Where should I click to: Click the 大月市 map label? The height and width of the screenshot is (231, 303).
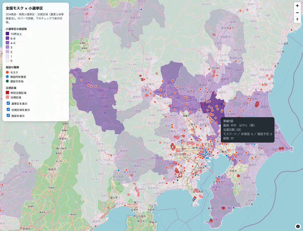(x=141, y=160)
